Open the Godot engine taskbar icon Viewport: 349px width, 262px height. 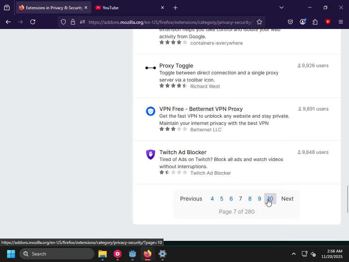pos(133,254)
